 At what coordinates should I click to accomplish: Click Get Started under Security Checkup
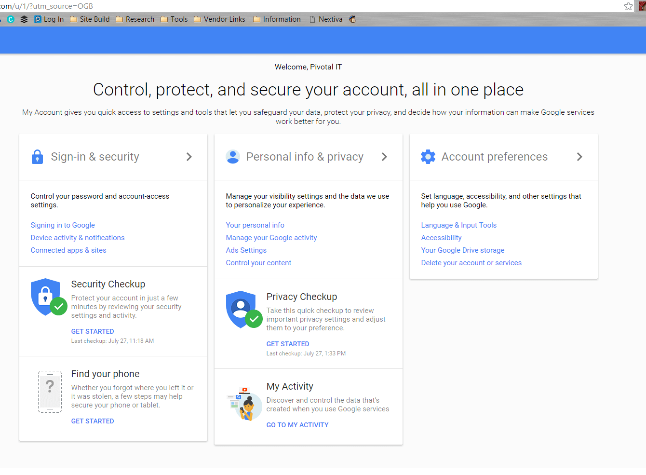tap(93, 331)
